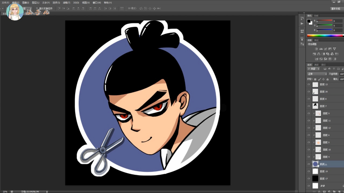This screenshot has width=344, height=193.
Task: Add Levels adjustment icon
Action: click(321, 49)
